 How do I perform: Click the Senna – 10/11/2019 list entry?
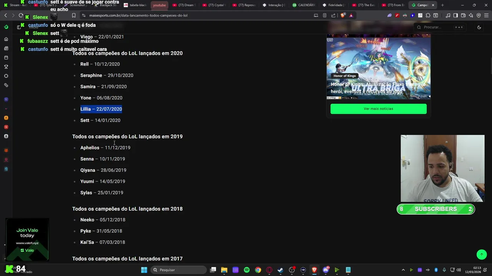click(103, 159)
